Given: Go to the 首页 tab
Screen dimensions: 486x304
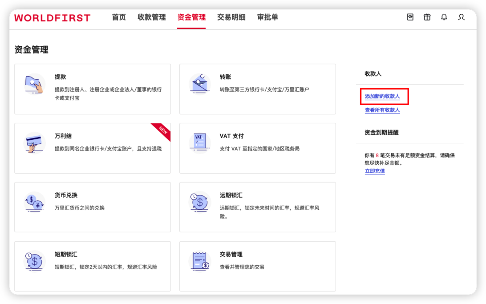Looking at the screenshot, I should coord(119,17).
